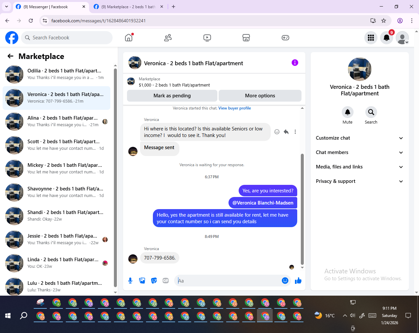This screenshot has height=333, width=419.
Task: Send a voice clip with microphone icon
Action: pos(130,281)
